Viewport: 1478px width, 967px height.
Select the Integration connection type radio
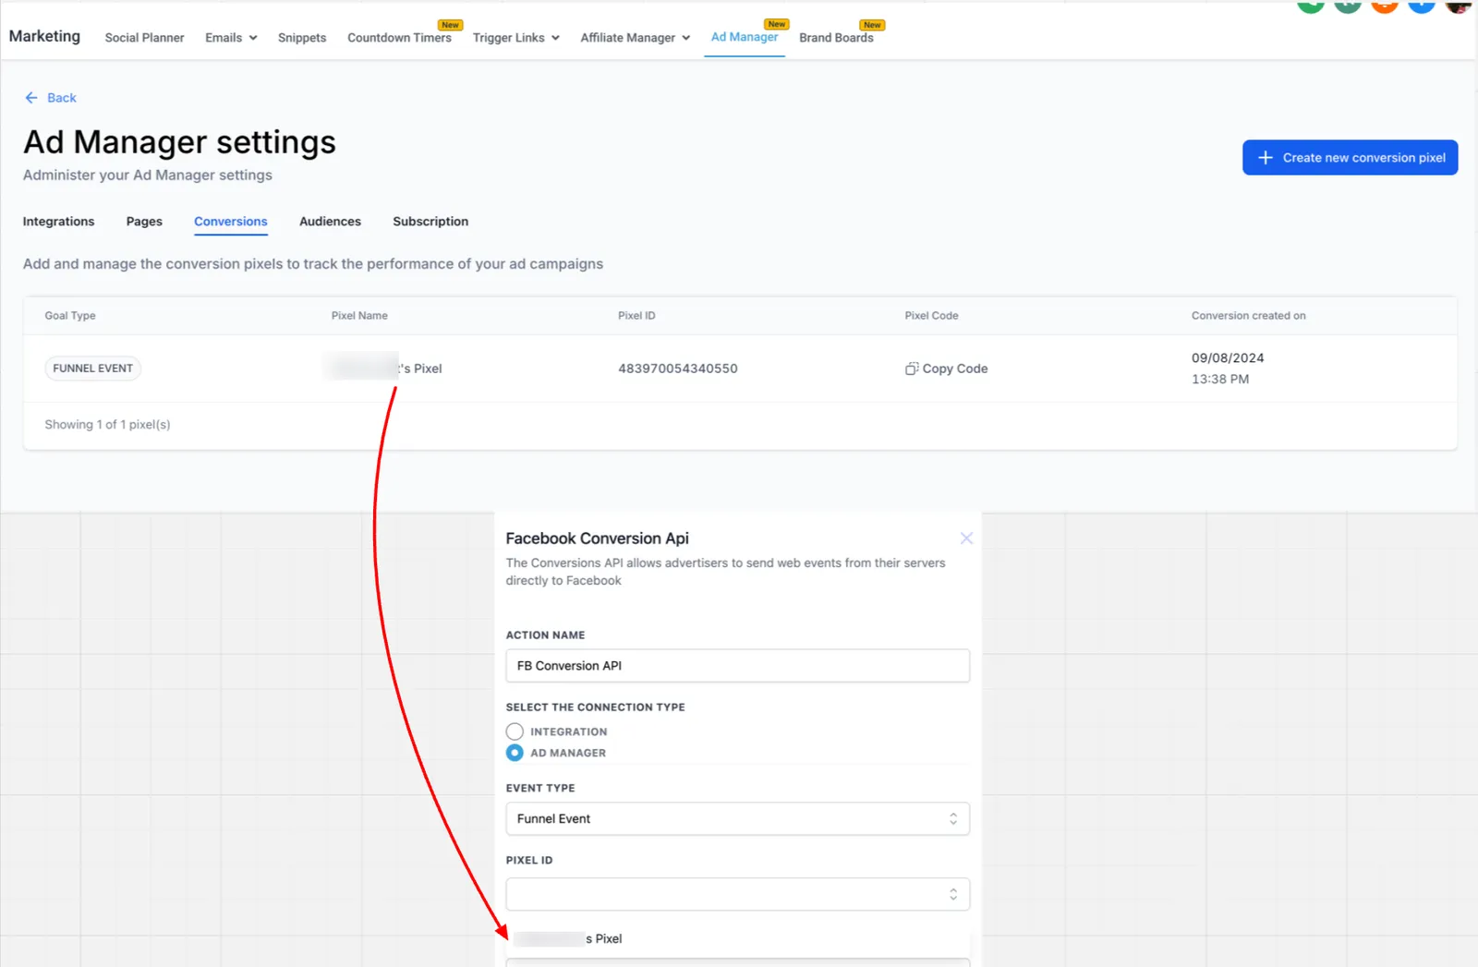[x=515, y=731]
